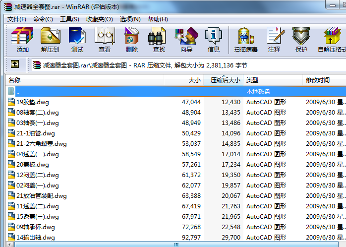Sort by 修改时间 column header
The width and height of the screenshot is (346, 247).
point(324,80)
